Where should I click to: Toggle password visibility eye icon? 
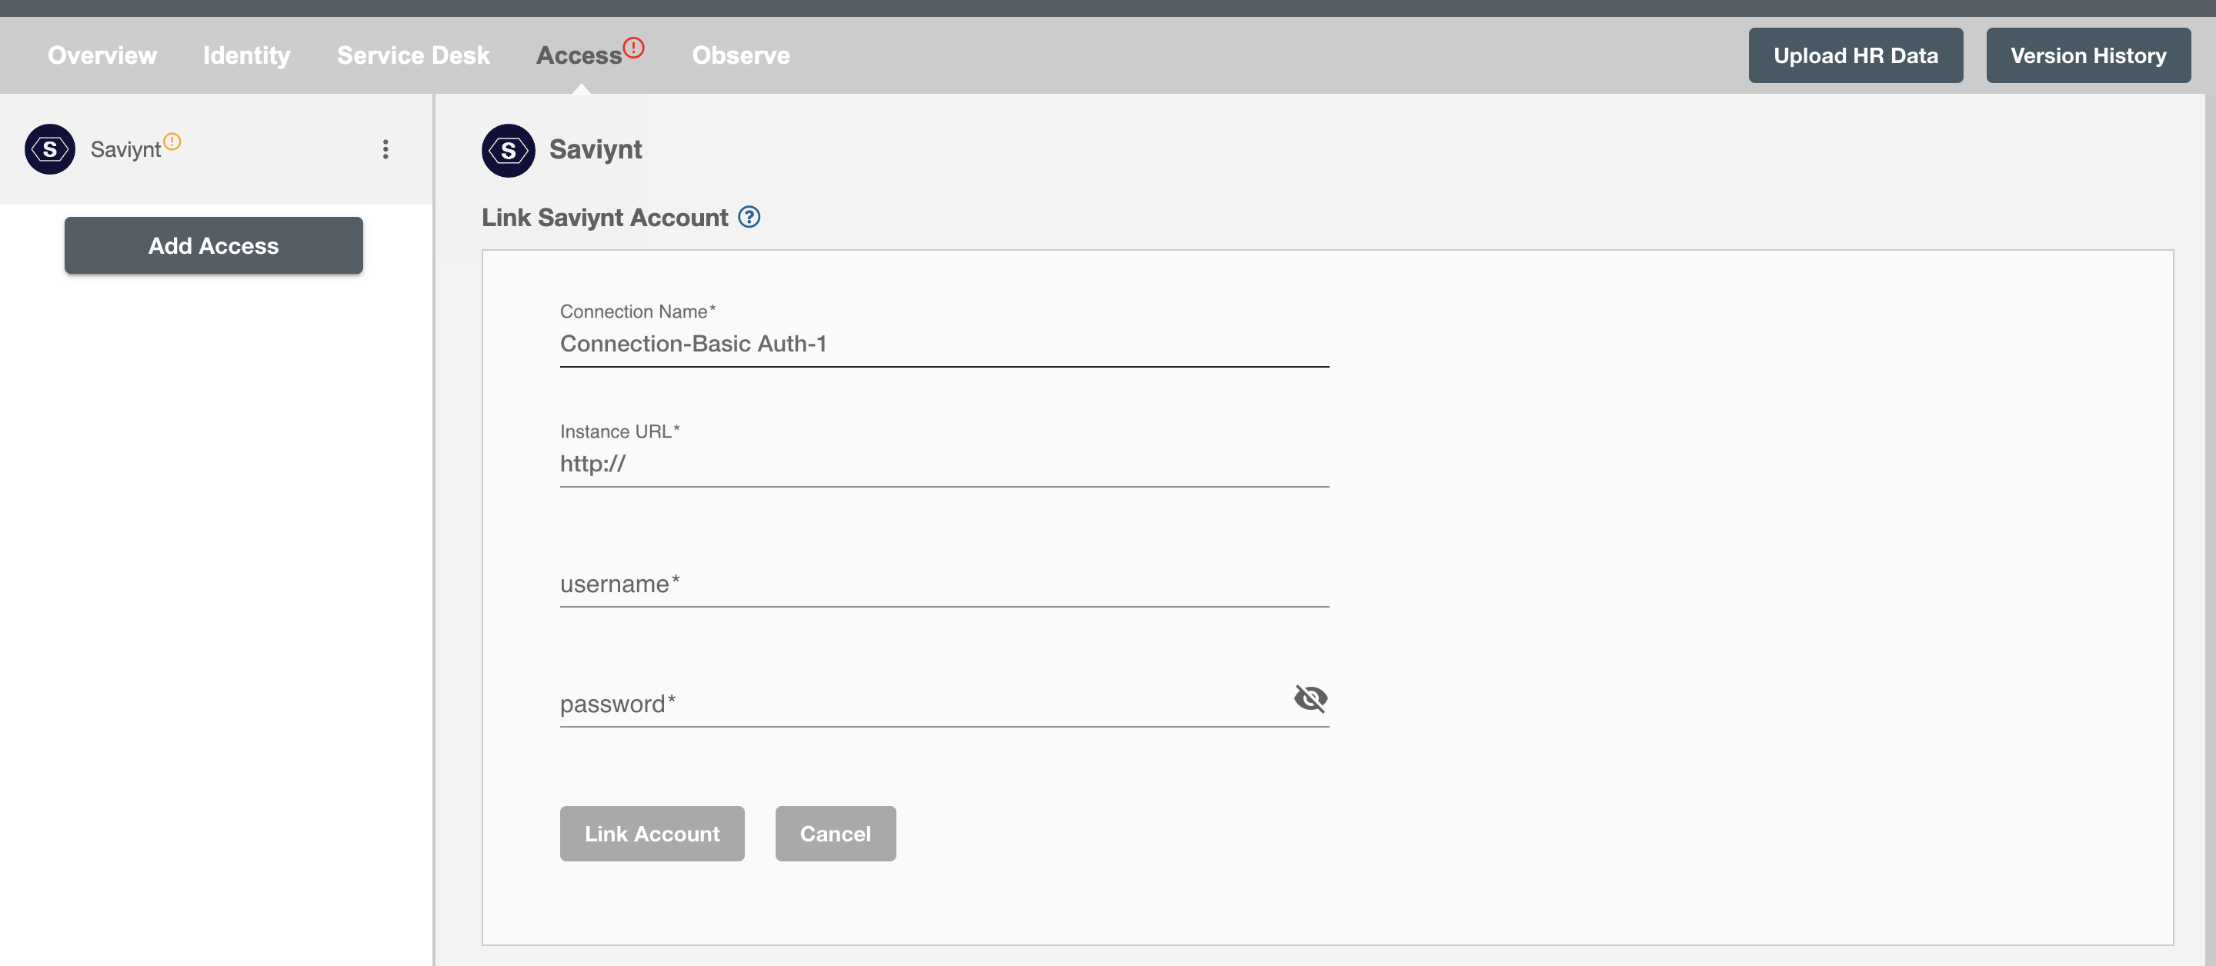pos(1310,698)
